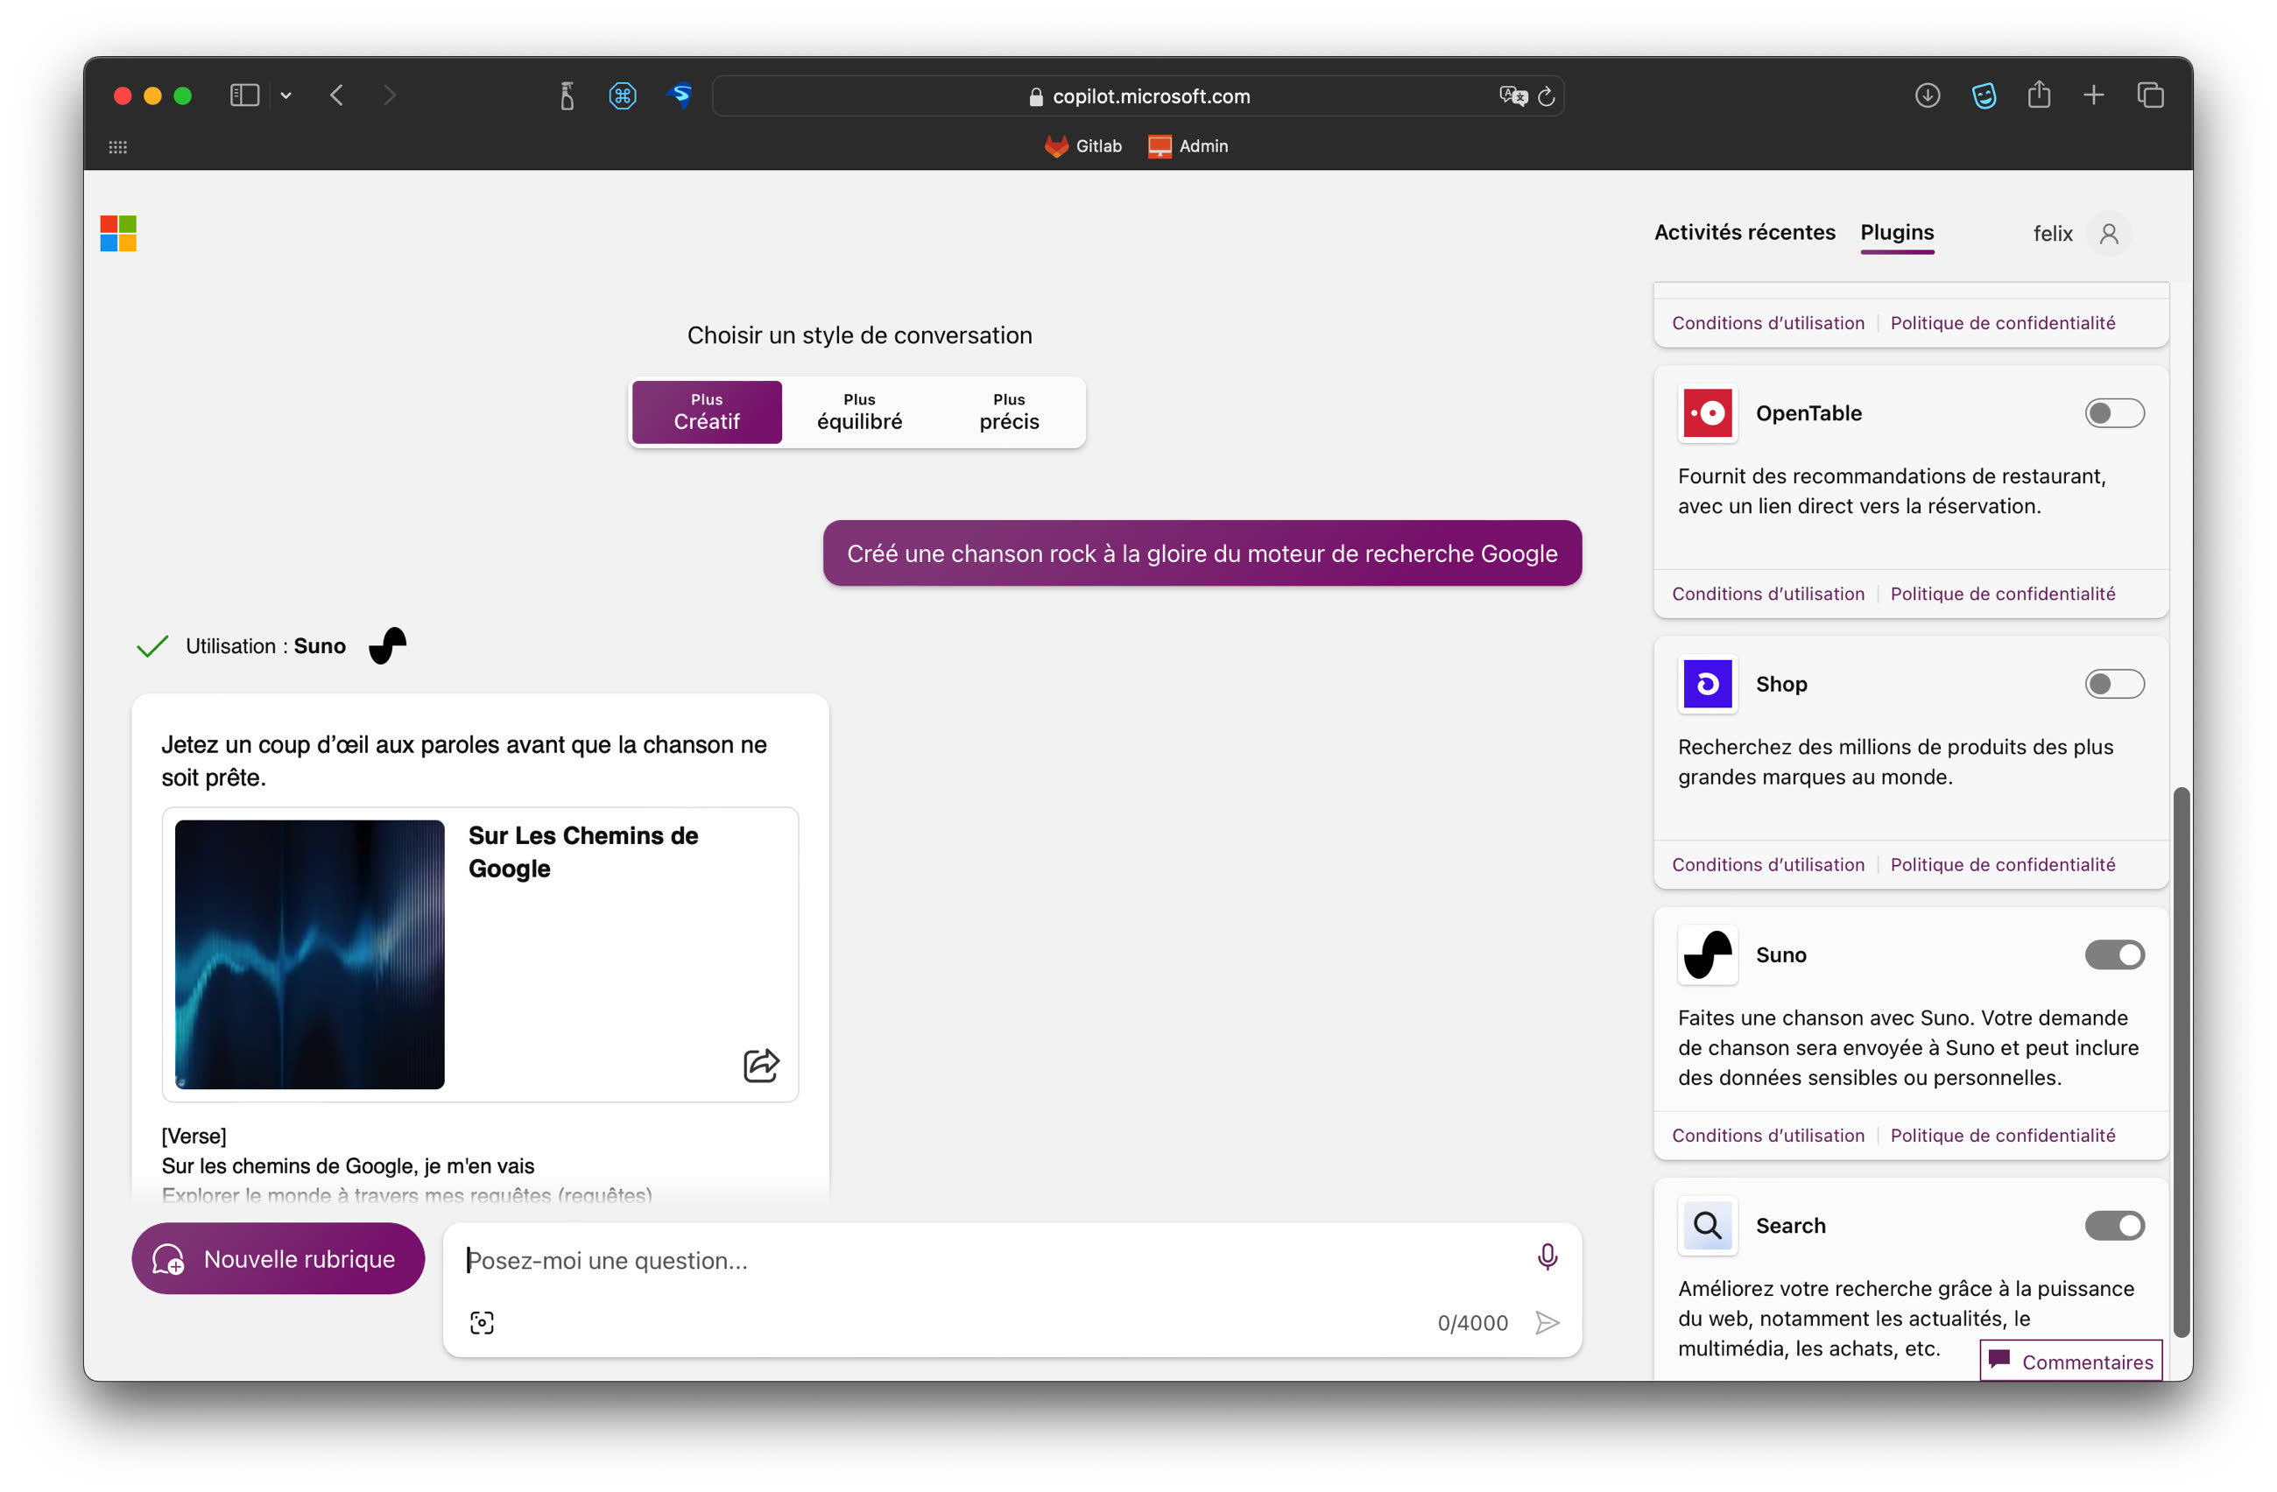
Task: Select the Plus équilibré conversation style
Action: [858, 412]
